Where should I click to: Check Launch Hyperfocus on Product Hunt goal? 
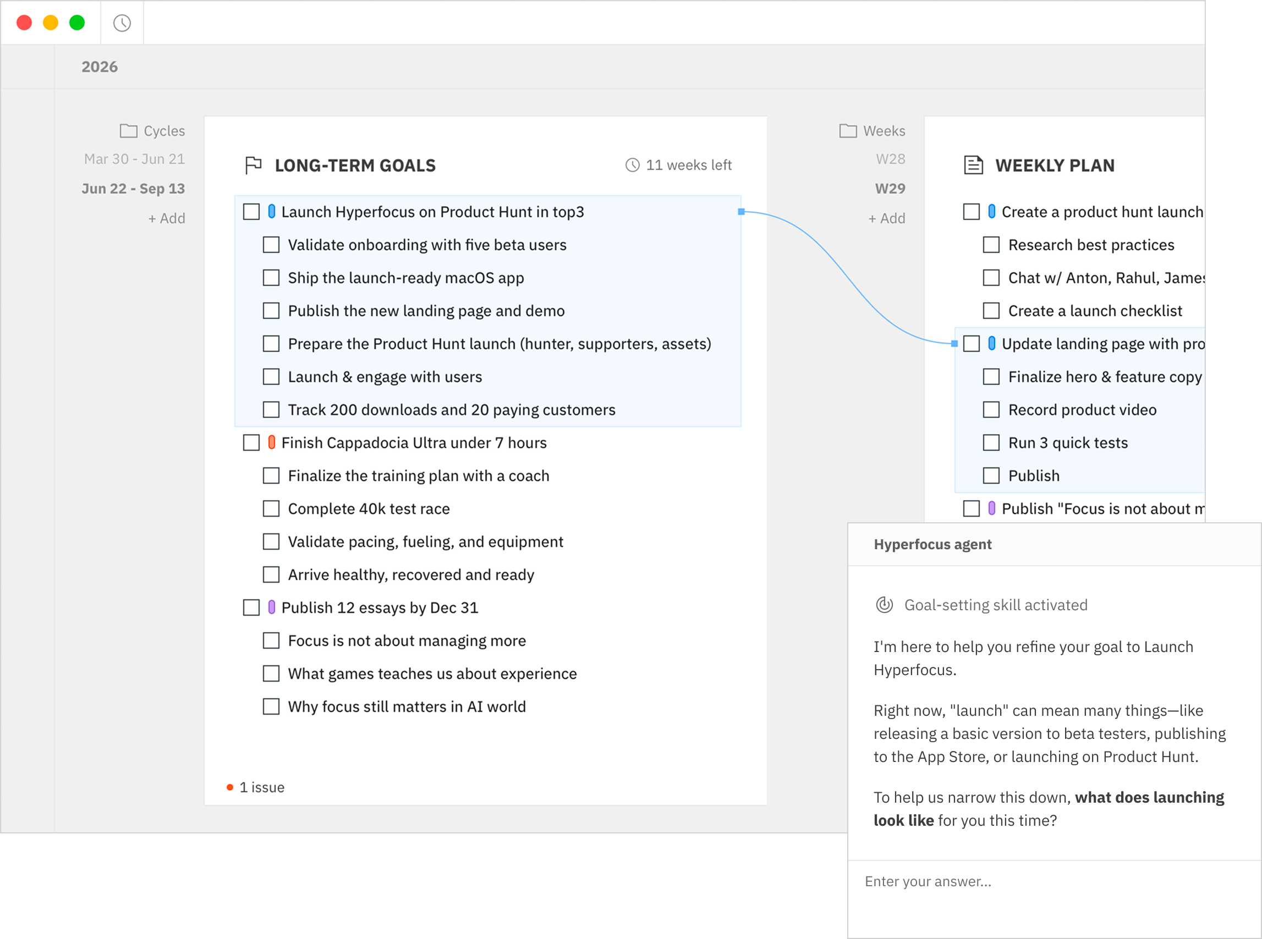251,212
